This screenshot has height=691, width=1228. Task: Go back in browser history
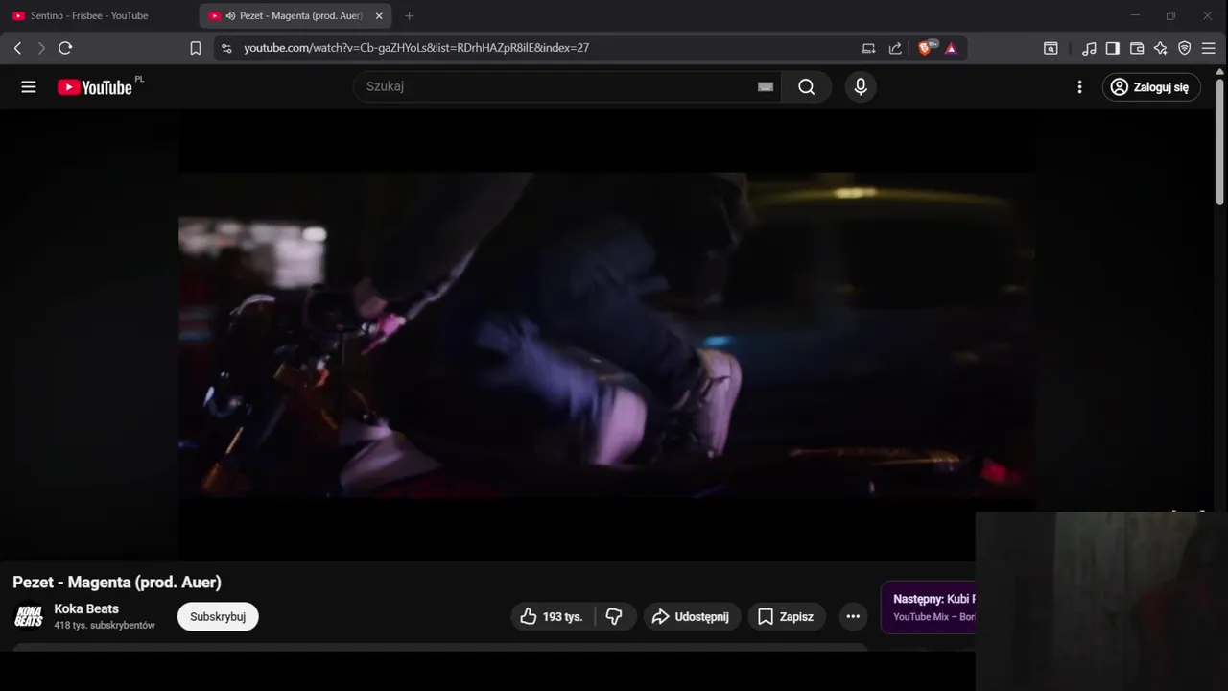[17, 48]
